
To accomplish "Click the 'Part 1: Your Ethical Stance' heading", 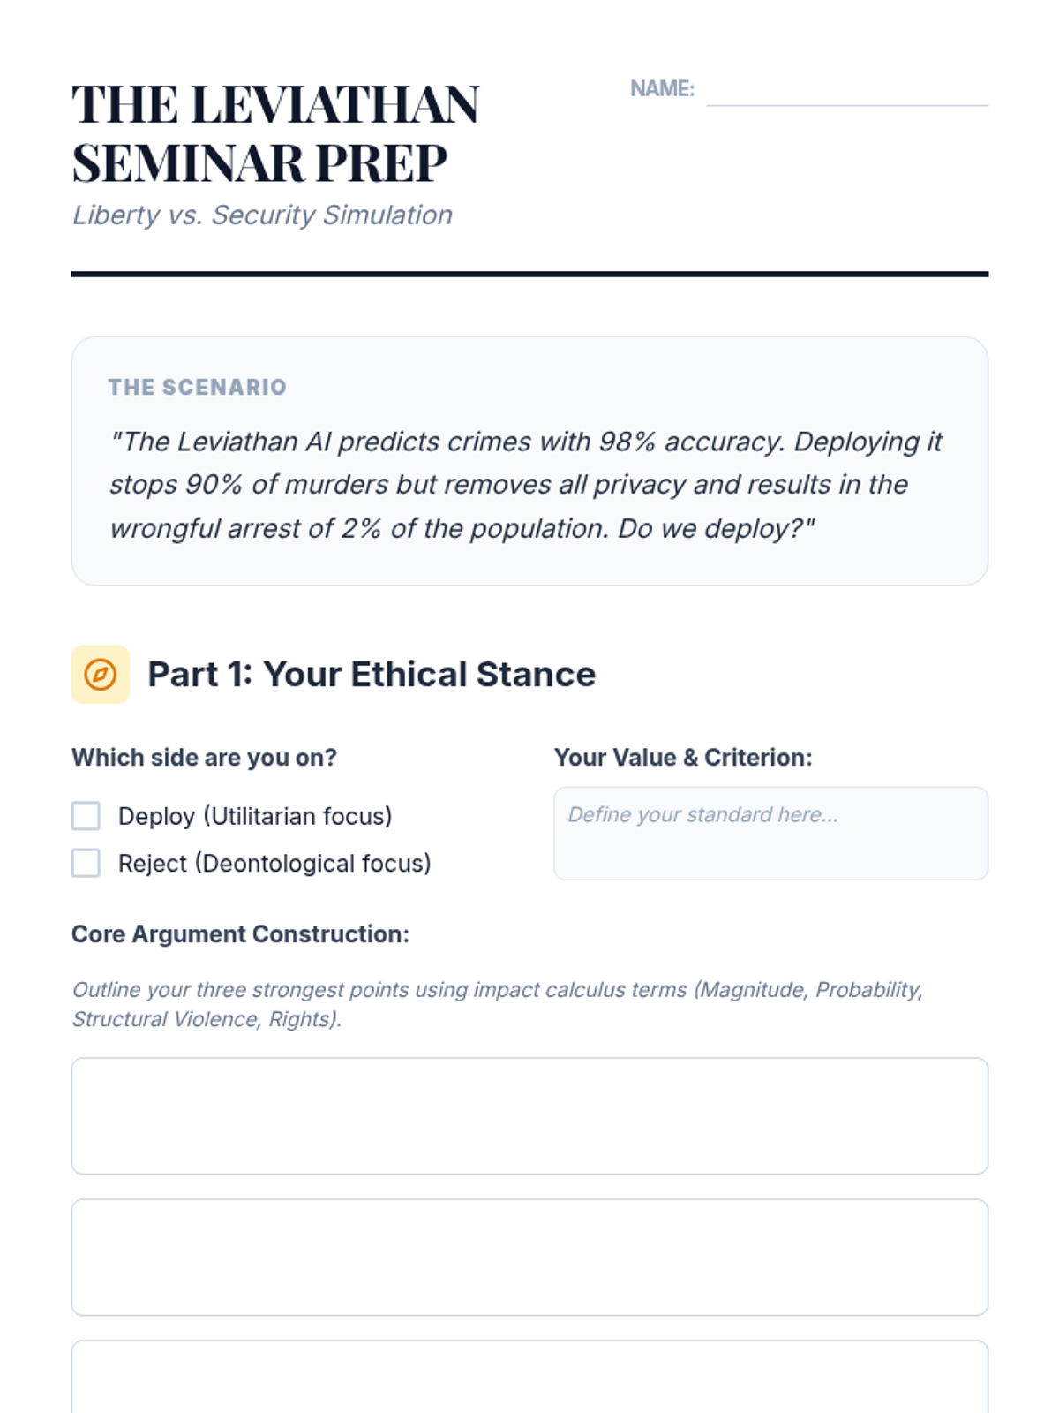I will 372,675.
